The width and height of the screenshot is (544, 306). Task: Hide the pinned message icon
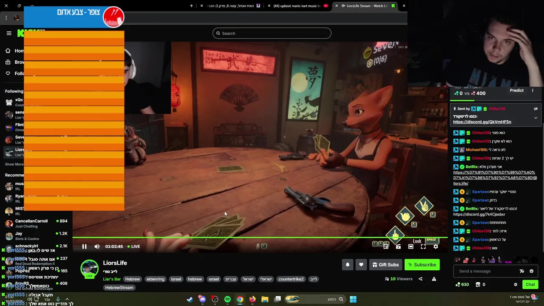coord(535,109)
